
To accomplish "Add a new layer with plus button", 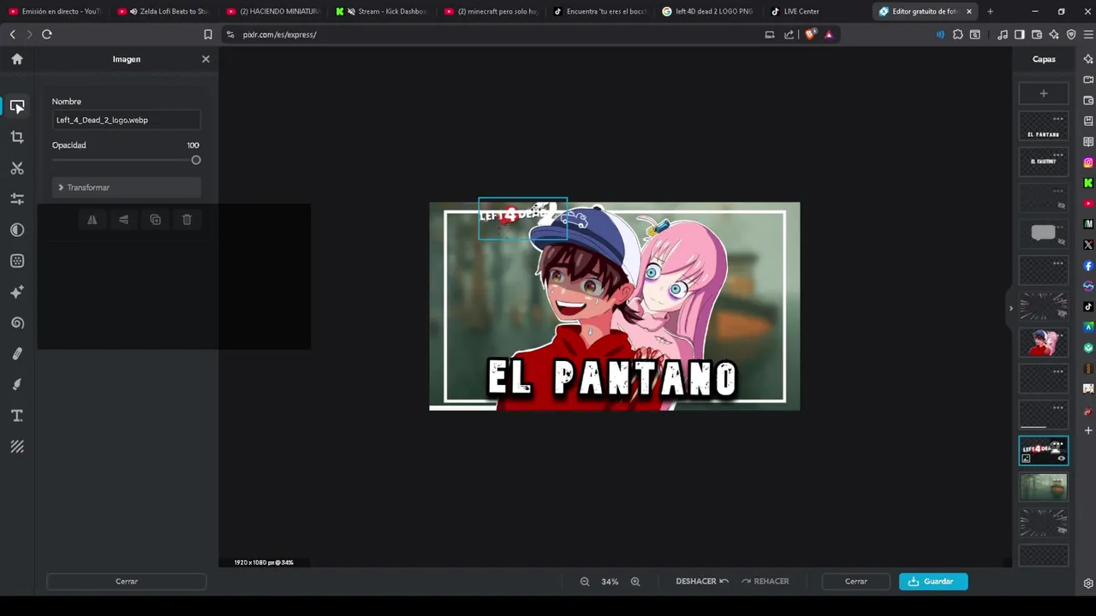I will [x=1043, y=93].
